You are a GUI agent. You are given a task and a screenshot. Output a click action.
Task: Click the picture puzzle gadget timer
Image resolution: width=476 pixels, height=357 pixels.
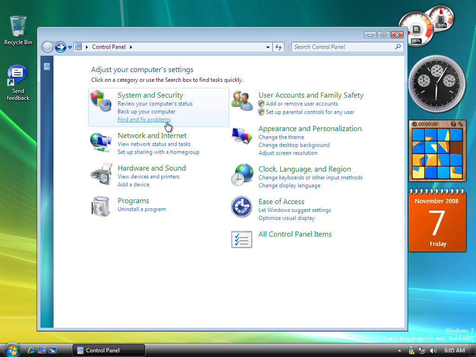point(428,124)
